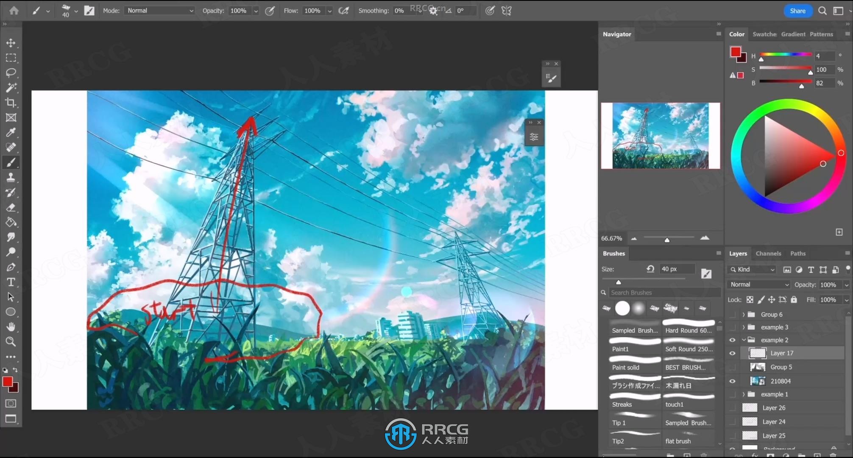The image size is (853, 458).
Task: Click the Hue slider in the Color panel
Action: [x=786, y=55]
